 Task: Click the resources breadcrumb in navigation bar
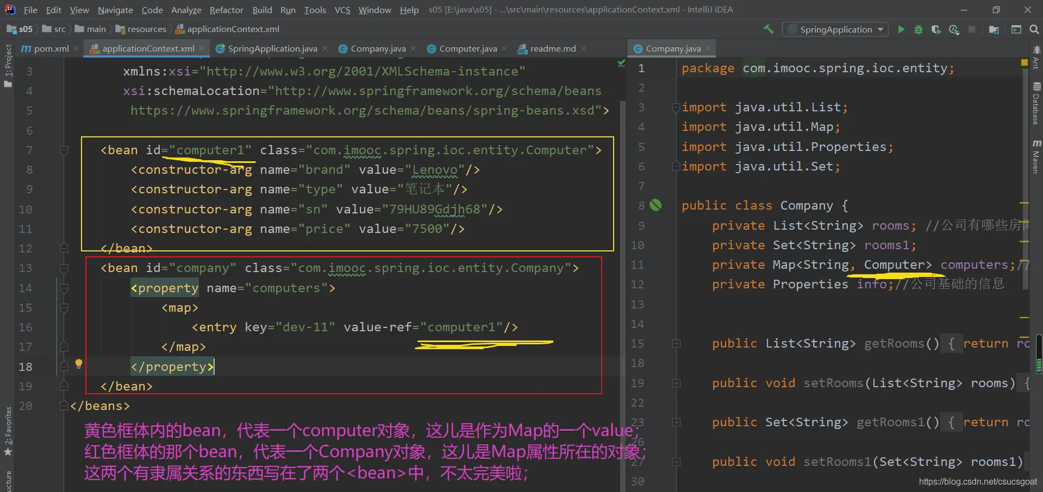click(x=146, y=29)
